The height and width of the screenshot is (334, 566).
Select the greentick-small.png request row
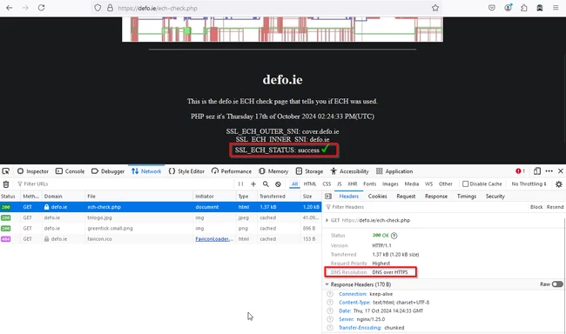tap(160, 228)
